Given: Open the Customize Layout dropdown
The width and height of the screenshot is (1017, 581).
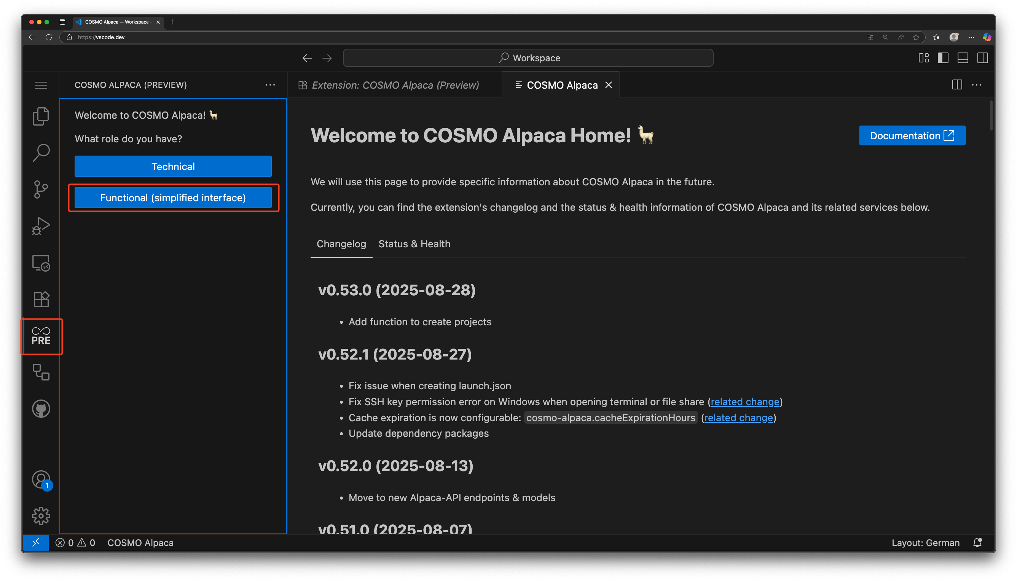Looking at the screenshot, I should (924, 58).
